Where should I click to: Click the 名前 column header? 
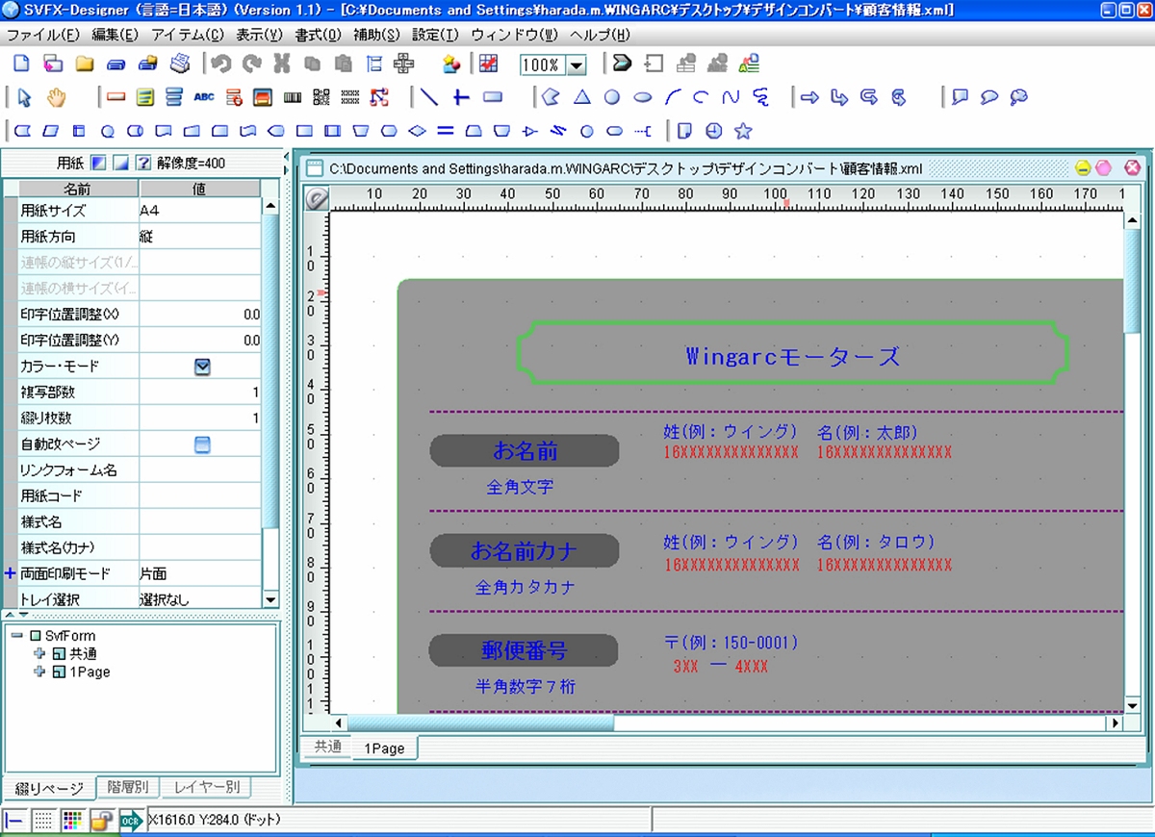[78, 190]
